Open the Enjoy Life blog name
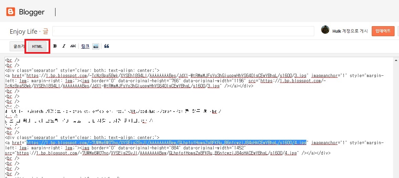The width and height of the screenshot is (399, 178). pos(23,32)
